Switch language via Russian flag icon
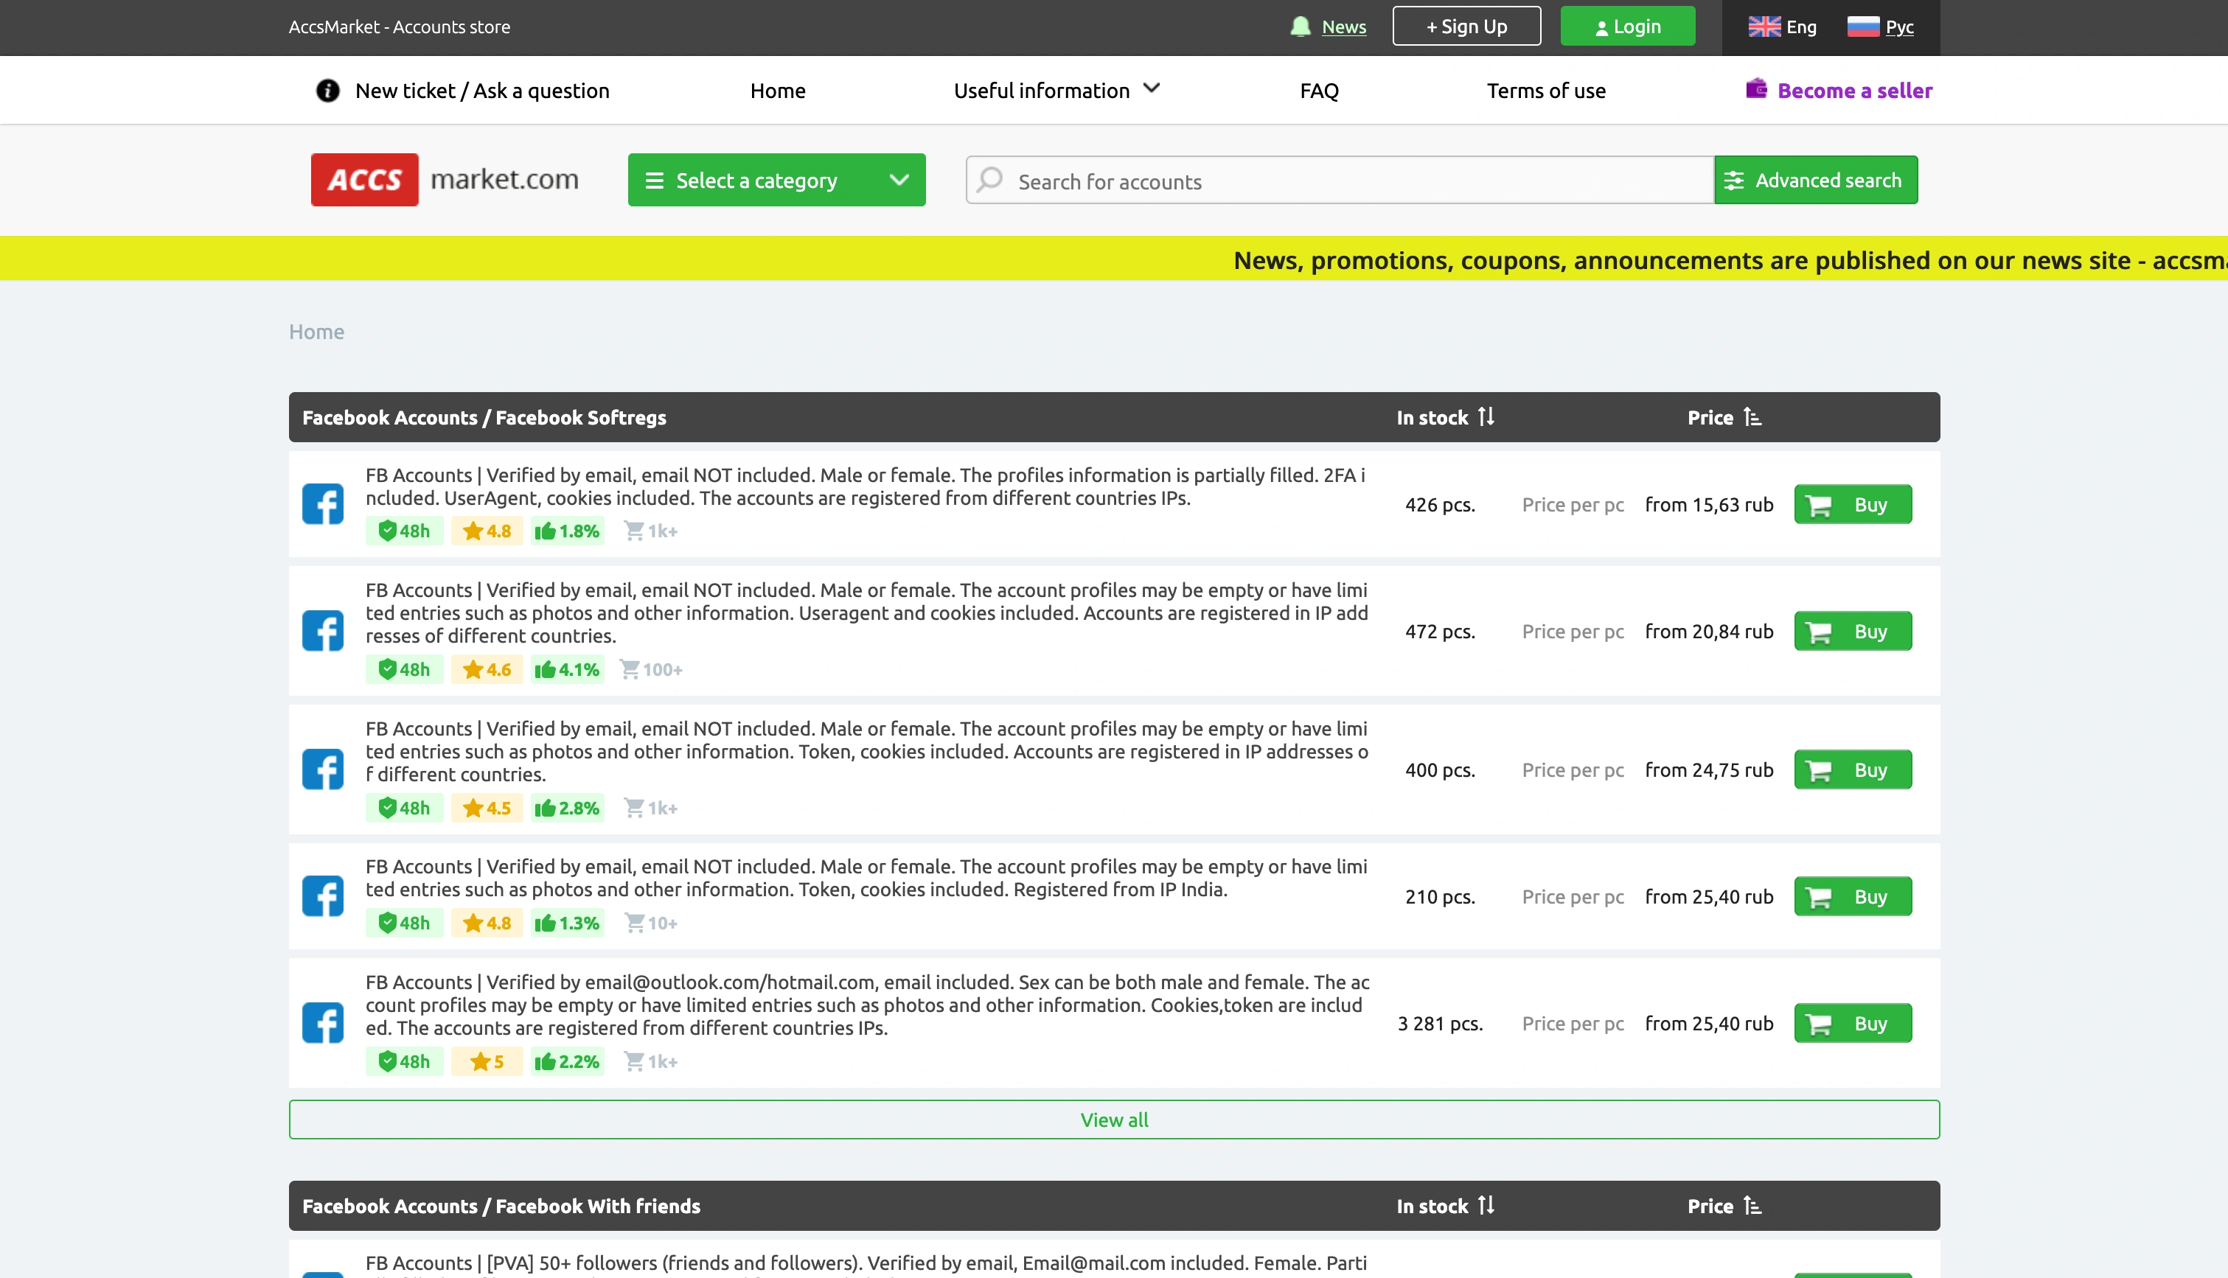Screen dimensions: 2228x1278 [x=1863, y=27]
